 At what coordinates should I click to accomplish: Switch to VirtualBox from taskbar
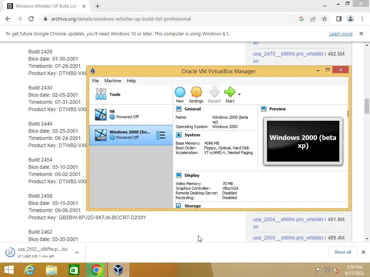[119, 270]
